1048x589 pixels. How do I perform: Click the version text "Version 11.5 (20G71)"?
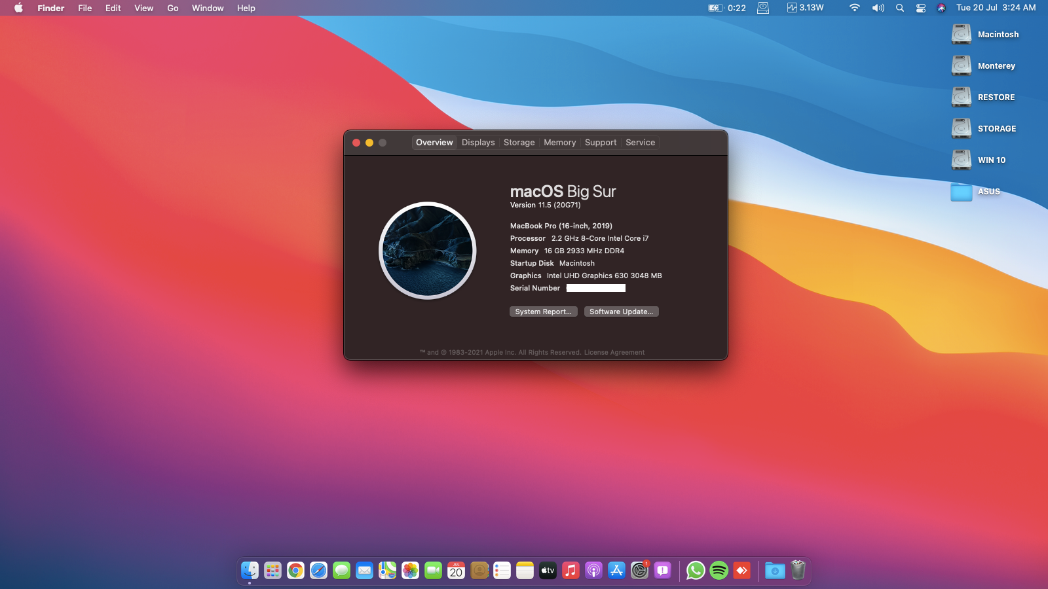pyautogui.click(x=546, y=205)
